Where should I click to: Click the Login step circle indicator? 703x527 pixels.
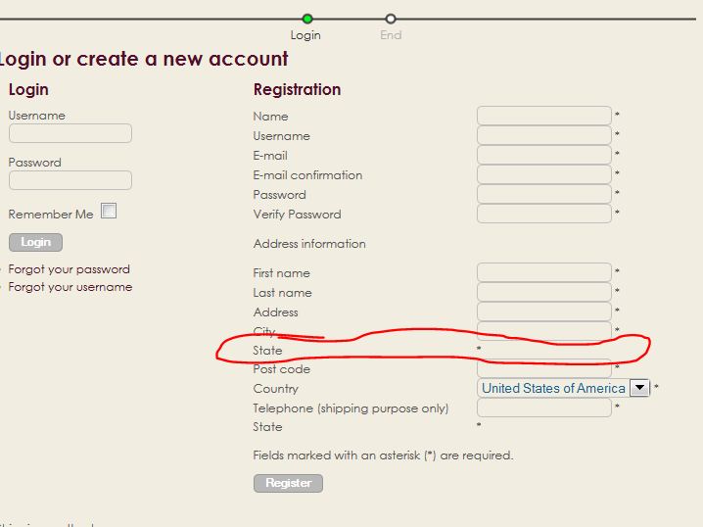click(x=307, y=19)
